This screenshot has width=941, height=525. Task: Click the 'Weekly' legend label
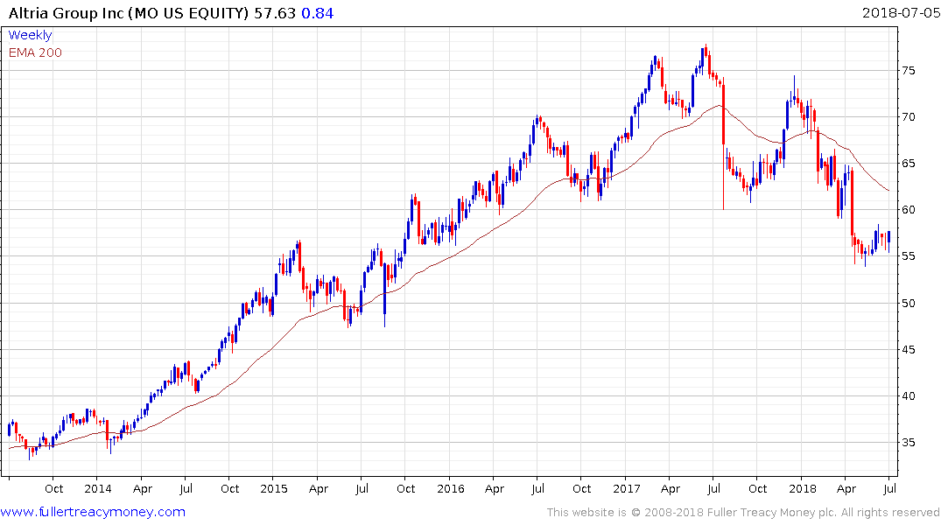tap(30, 35)
